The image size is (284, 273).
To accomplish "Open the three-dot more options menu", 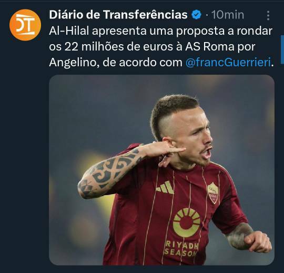I will coord(268,15).
